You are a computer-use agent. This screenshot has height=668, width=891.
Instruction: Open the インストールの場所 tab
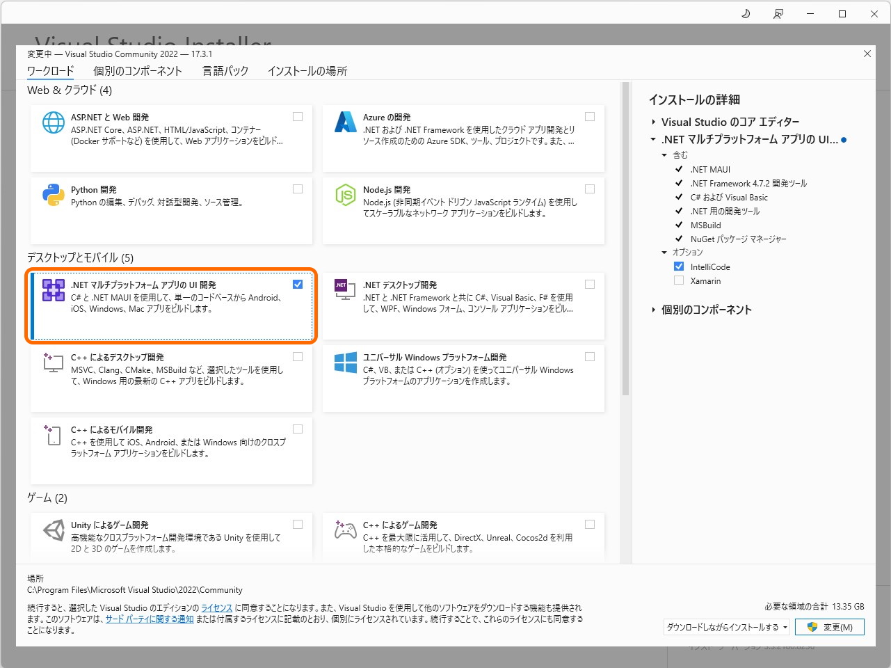coord(307,70)
